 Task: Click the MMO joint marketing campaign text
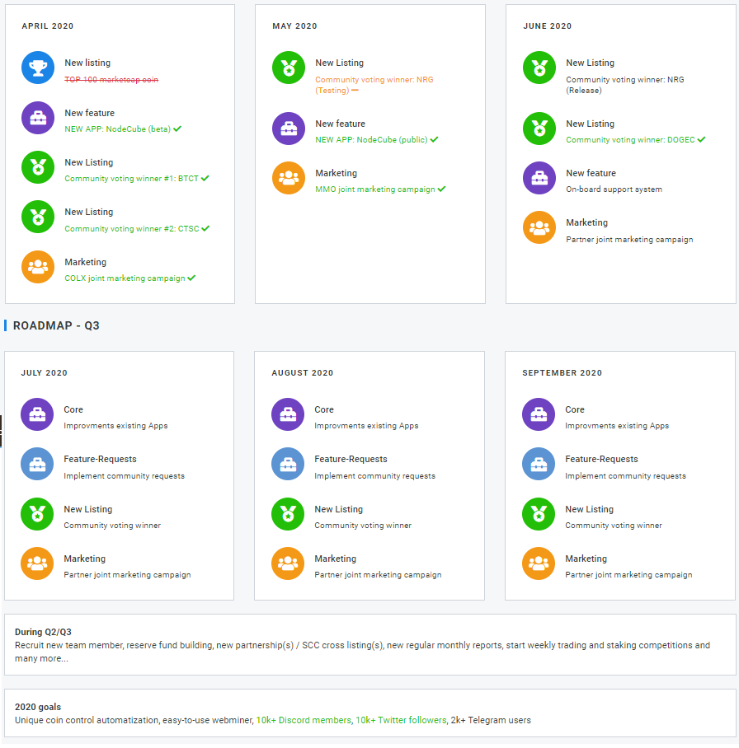tap(375, 189)
